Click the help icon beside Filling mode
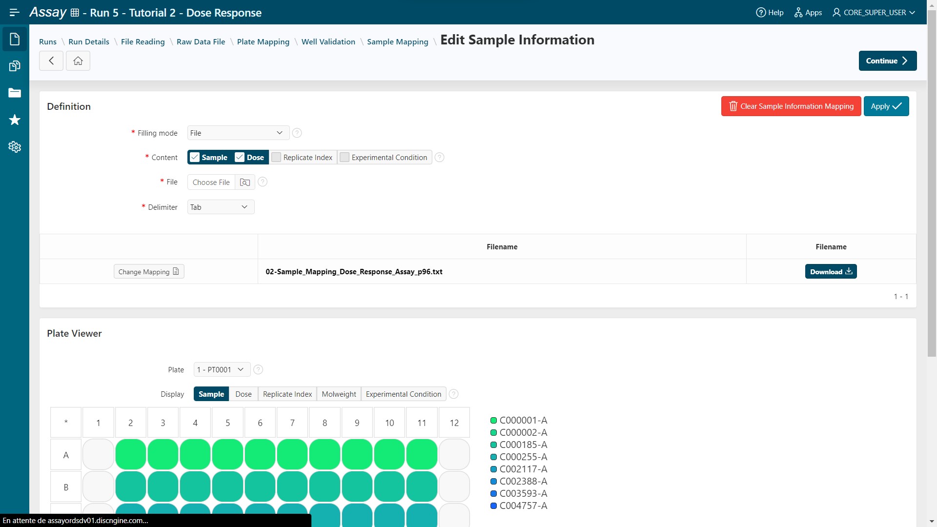The image size is (937, 527). pos(297,133)
